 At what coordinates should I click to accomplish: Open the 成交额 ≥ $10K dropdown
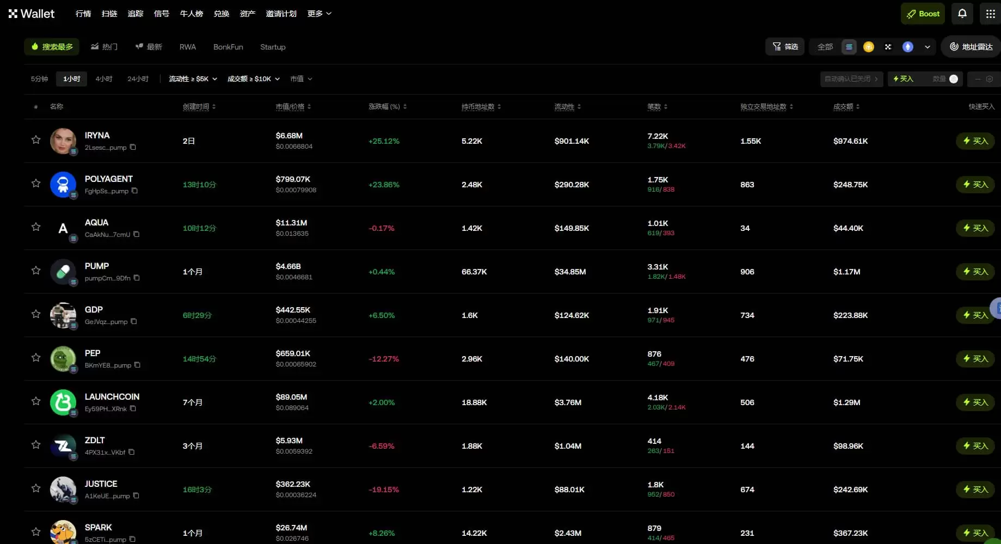(253, 79)
